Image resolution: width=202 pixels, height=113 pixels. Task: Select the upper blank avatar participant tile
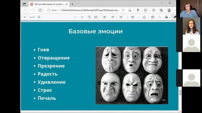pos(192,43)
